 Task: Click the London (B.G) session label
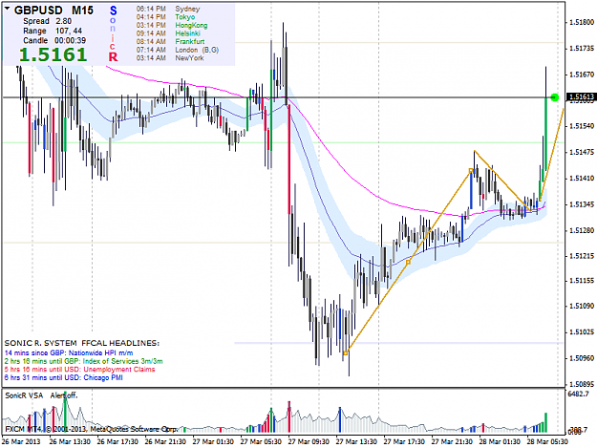click(x=197, y=50)
